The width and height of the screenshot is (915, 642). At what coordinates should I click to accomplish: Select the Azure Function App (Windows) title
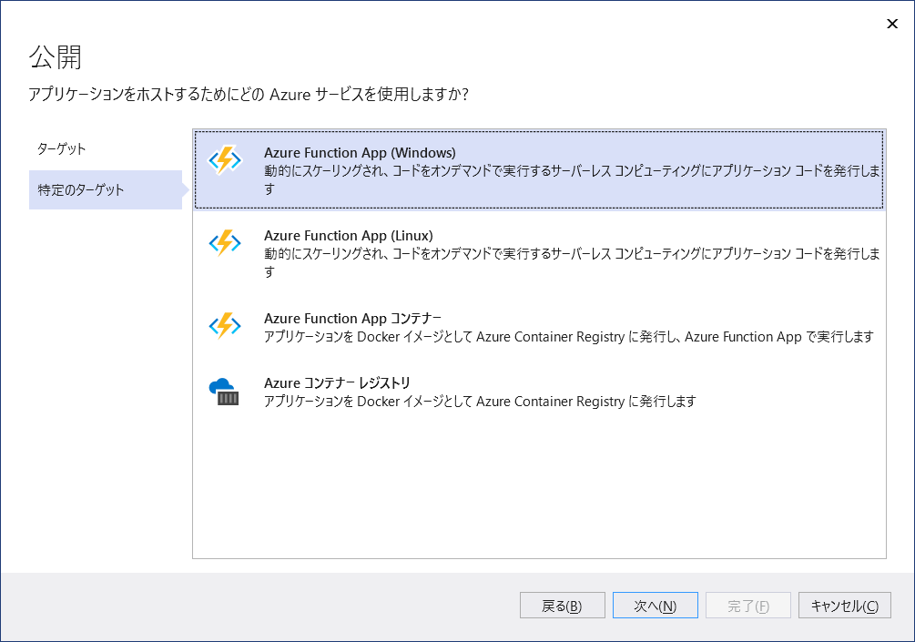tap(360, 153)
